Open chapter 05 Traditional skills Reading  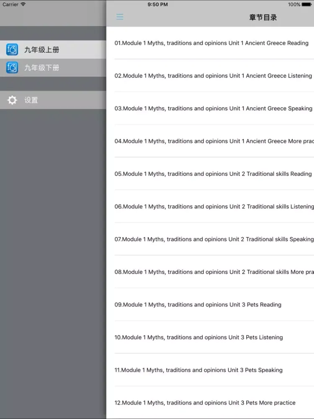[x=210, y=174]
